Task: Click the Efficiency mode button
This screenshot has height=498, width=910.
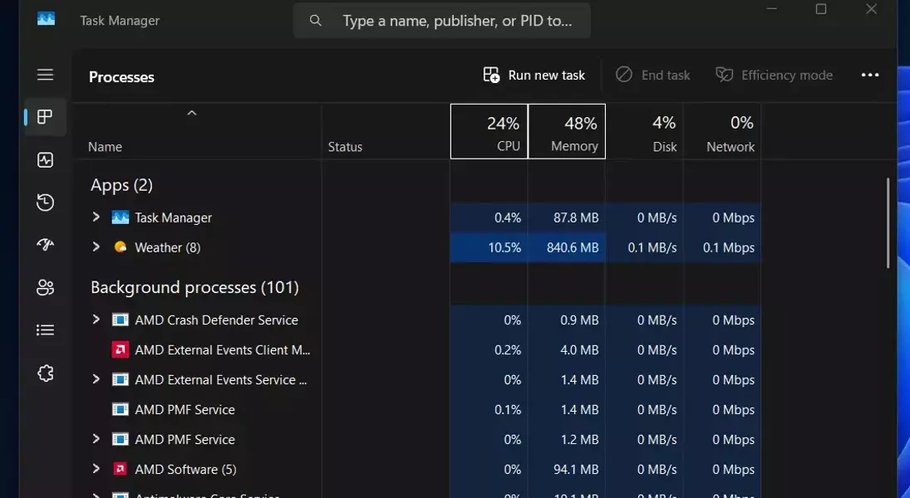Action: (x=775, y=76)
